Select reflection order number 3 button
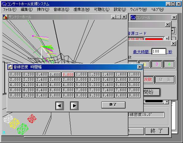The height and width of the screenshot is (143, 183). coord(157,64)
